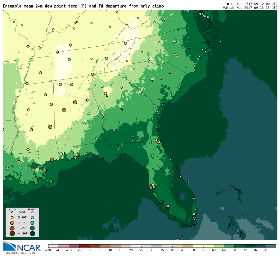Click the Below >= 20F darkest brown circle
280x256 pixels.
click(12, 233)
